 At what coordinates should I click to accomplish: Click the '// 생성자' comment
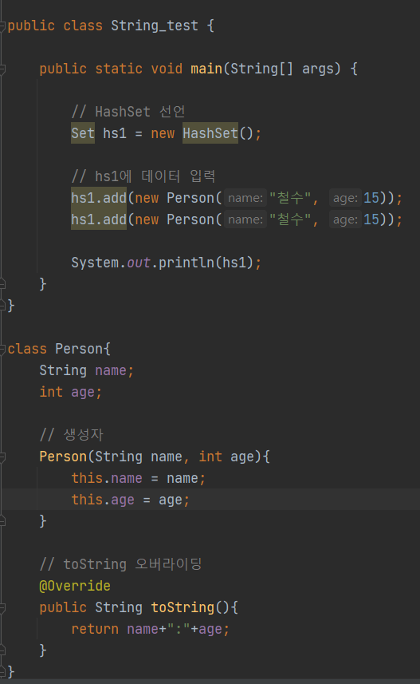pyautogui.click(x=72, y=435)
